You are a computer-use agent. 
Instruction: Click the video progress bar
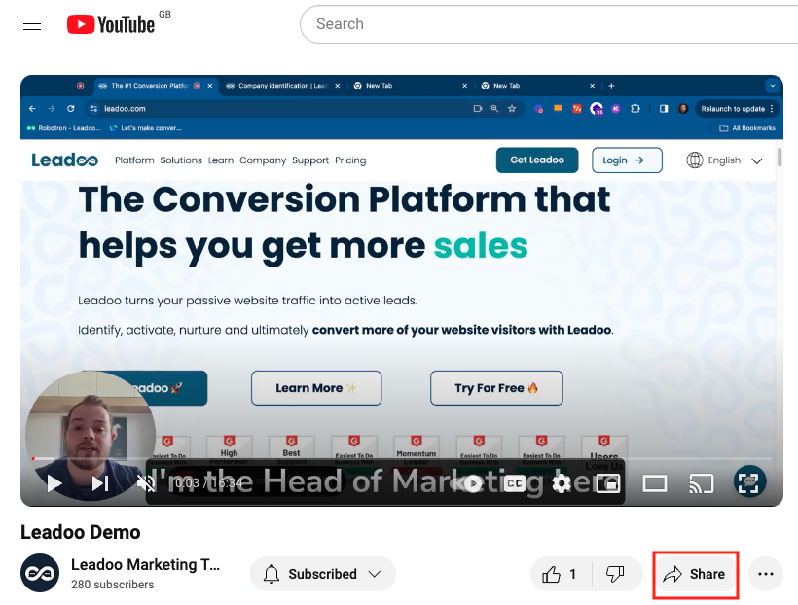(x=389, y=458)
